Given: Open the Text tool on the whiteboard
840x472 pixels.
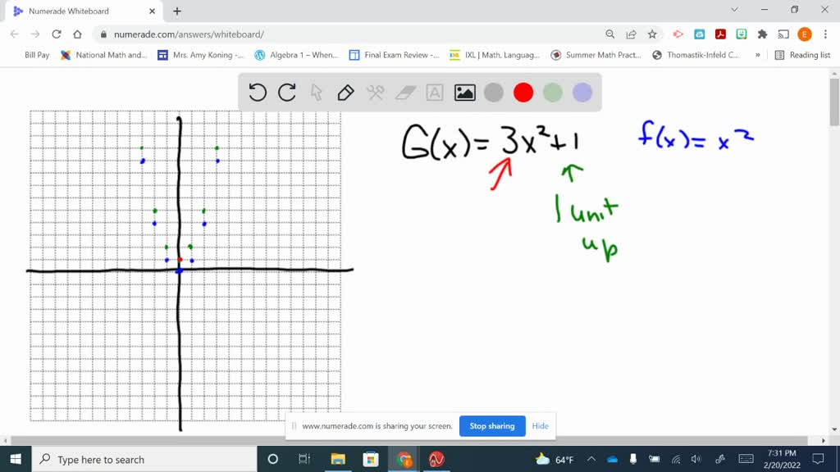Looking at the screenshot, I should tap(434, 93).
